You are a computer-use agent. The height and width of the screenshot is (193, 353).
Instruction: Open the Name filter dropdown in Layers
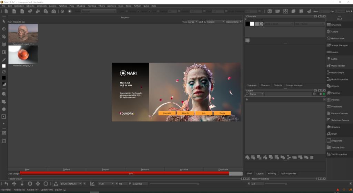(x=256, y=94)
